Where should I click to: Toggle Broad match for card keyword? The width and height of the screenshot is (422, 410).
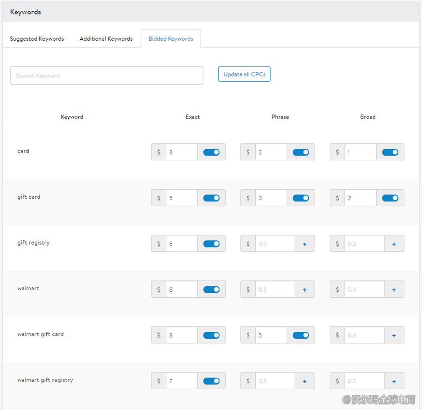click(390, 152)
